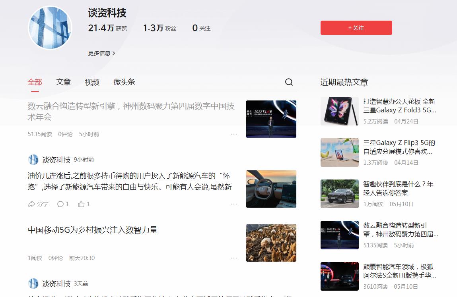Click small avatar beside 3天前 post
Viewport: 457px width, 297px height.
pyautogui.click(x=33, y=283)
